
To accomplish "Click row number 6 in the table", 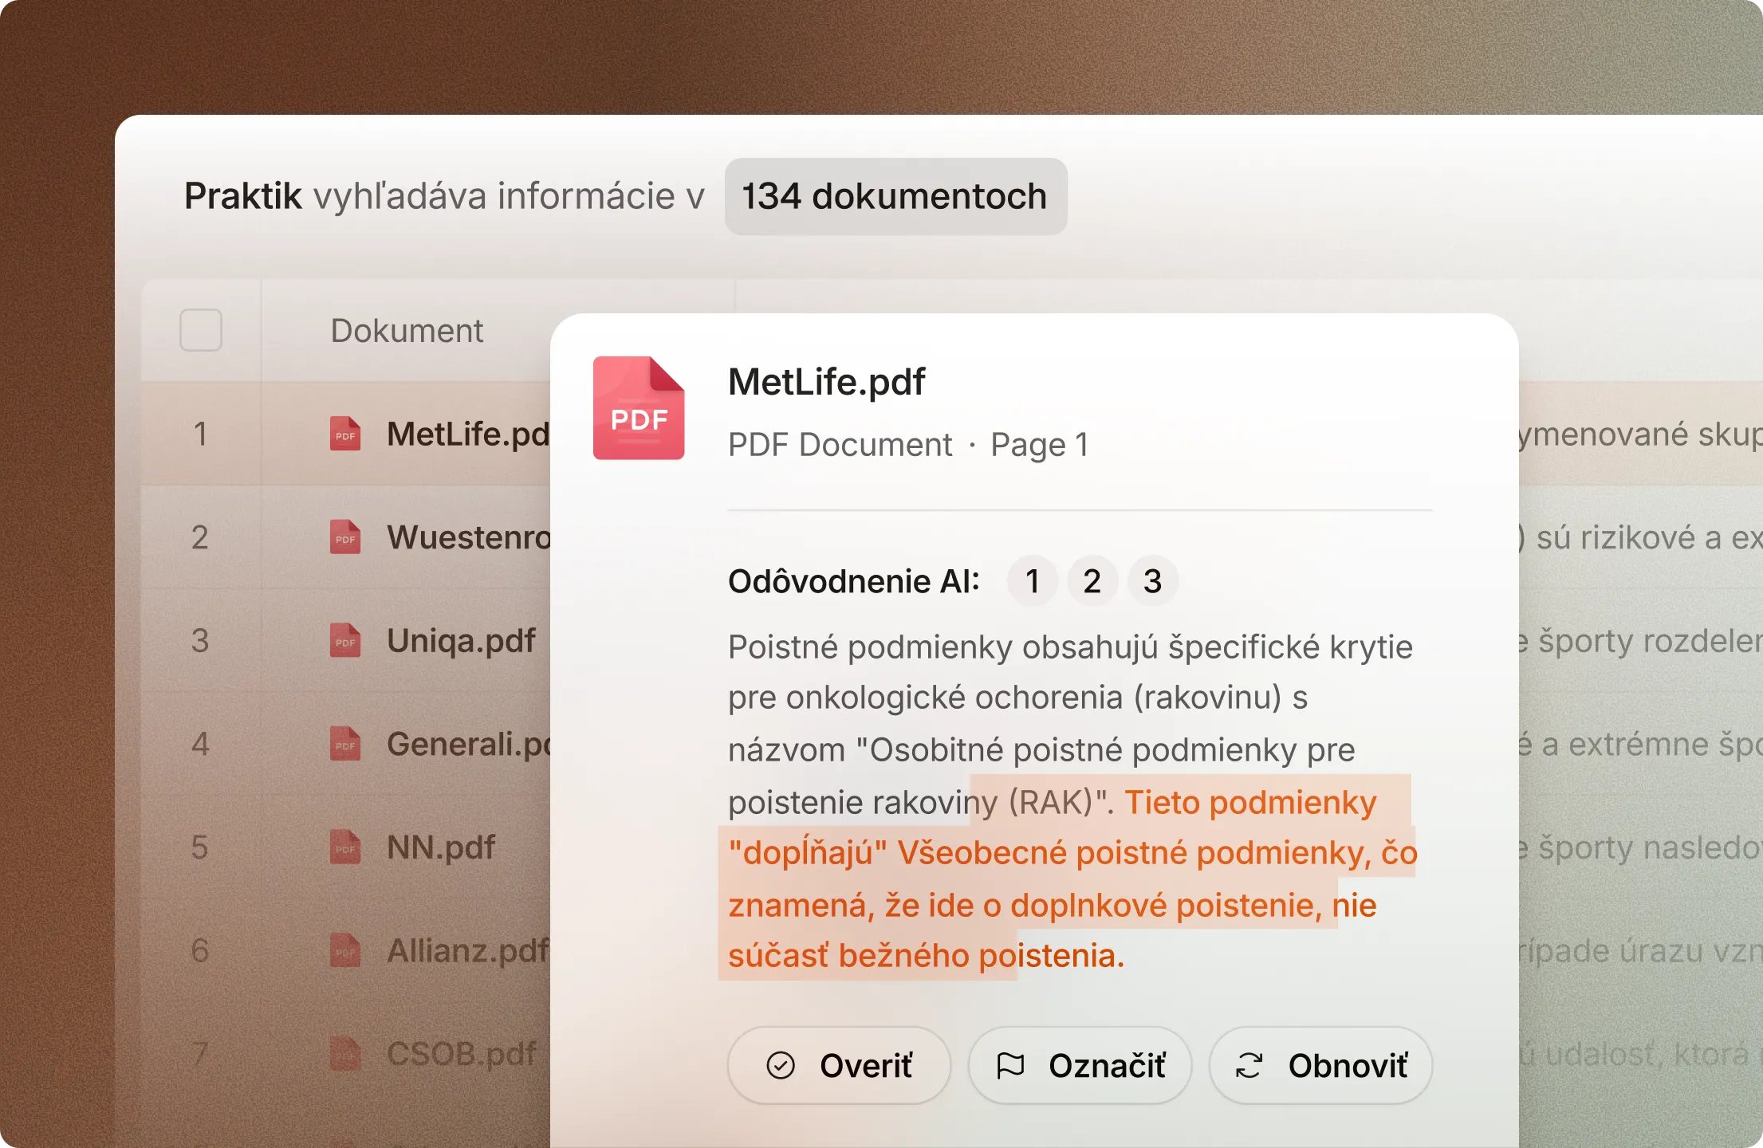I will click(200, 950).
